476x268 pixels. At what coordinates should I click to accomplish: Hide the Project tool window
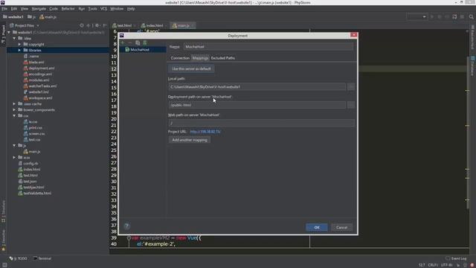105,25
